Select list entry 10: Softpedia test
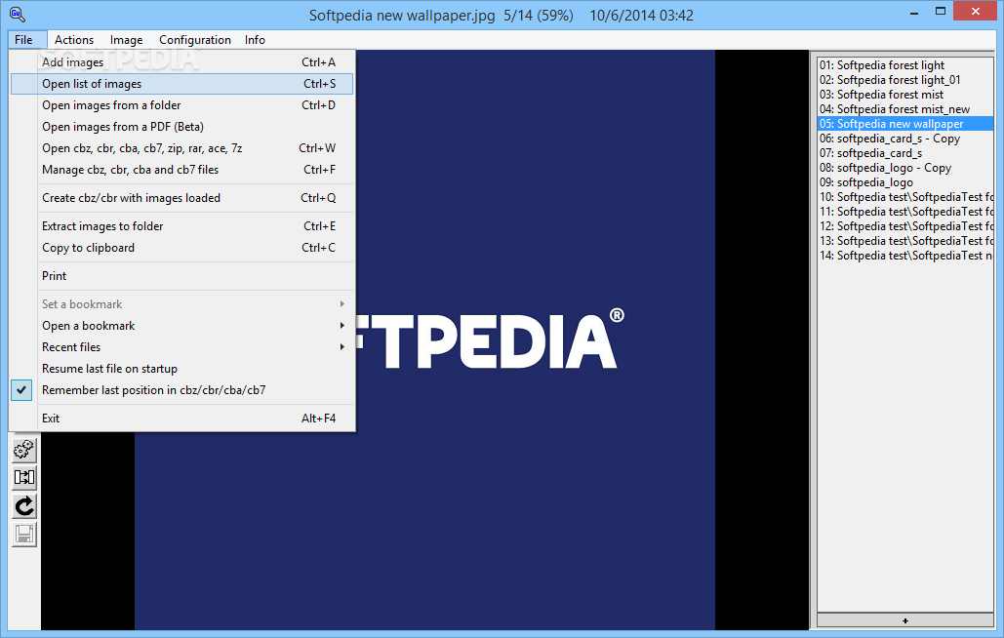This screenshot has width=1004, height=638. 905,197
